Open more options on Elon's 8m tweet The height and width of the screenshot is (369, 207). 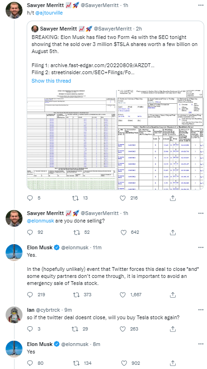(200, 344)
